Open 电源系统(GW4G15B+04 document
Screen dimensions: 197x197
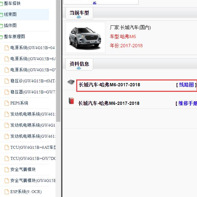click(x=32, y=48)
